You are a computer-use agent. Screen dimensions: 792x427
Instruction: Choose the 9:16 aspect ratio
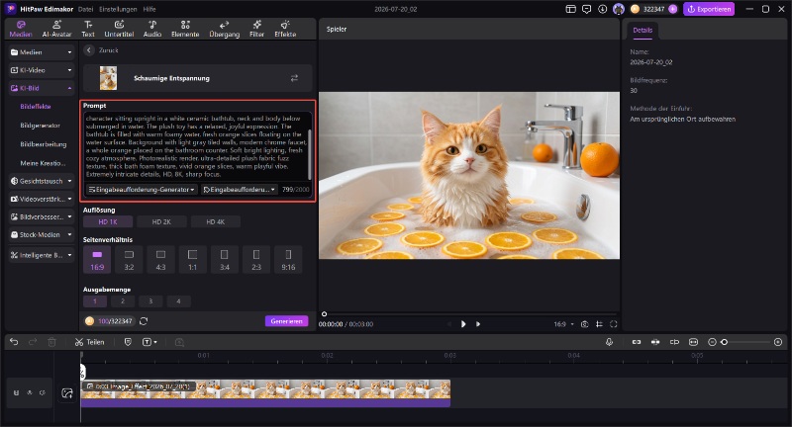tap(288, 260)
